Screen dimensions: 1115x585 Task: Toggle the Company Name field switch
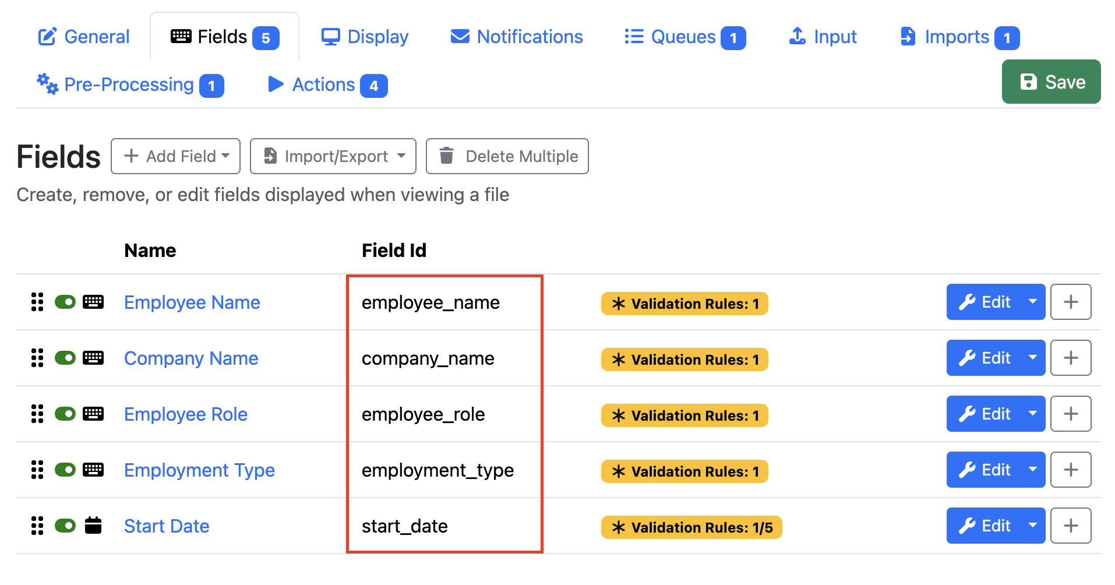tap(65, 358)
